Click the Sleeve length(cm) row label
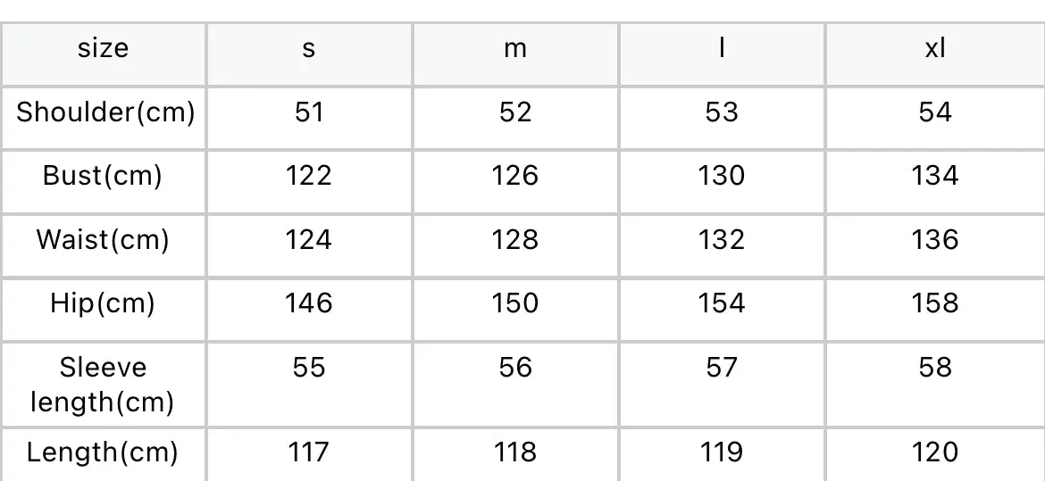 (x=103, y=385)
